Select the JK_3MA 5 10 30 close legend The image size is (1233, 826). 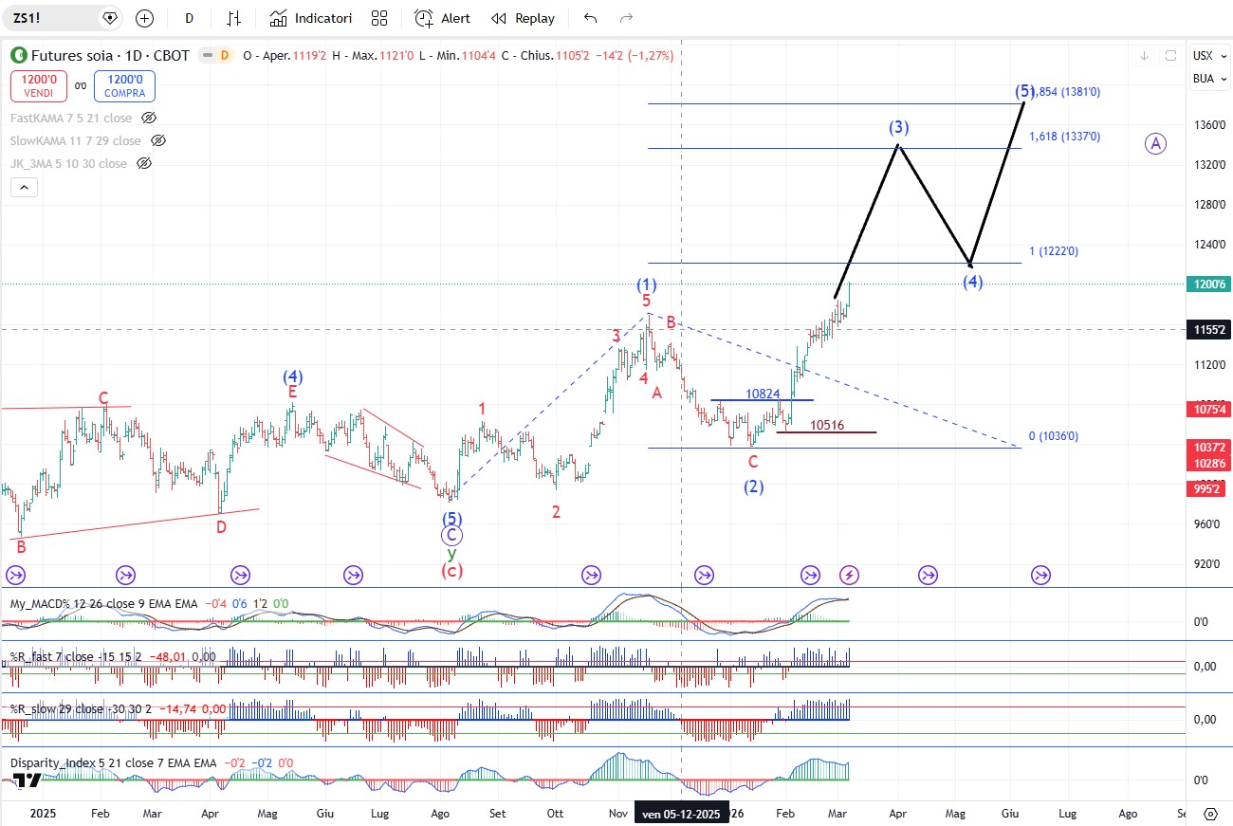coord(68,163)
